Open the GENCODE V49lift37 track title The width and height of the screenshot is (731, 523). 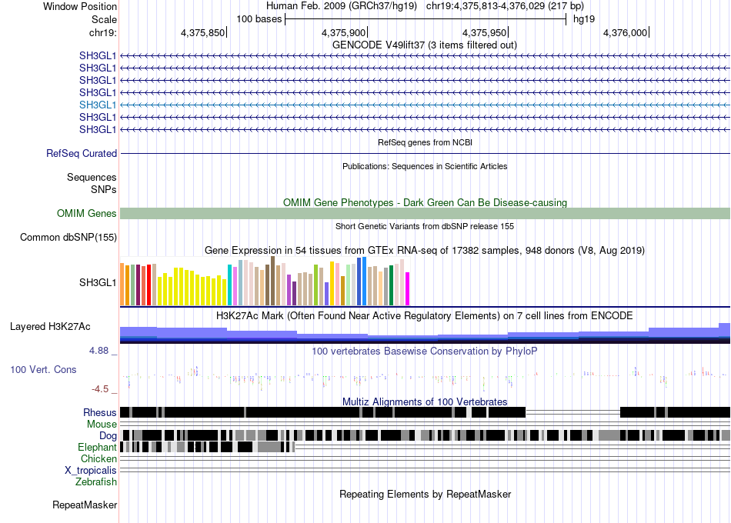click(425, 45)
